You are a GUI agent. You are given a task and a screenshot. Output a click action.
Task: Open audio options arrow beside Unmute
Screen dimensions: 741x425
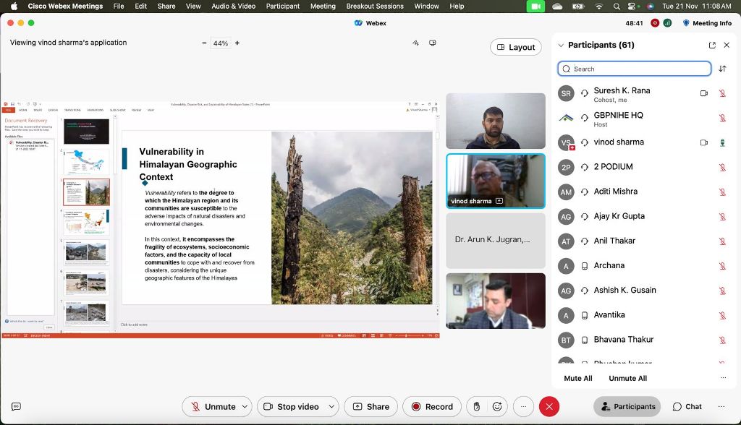245,406
